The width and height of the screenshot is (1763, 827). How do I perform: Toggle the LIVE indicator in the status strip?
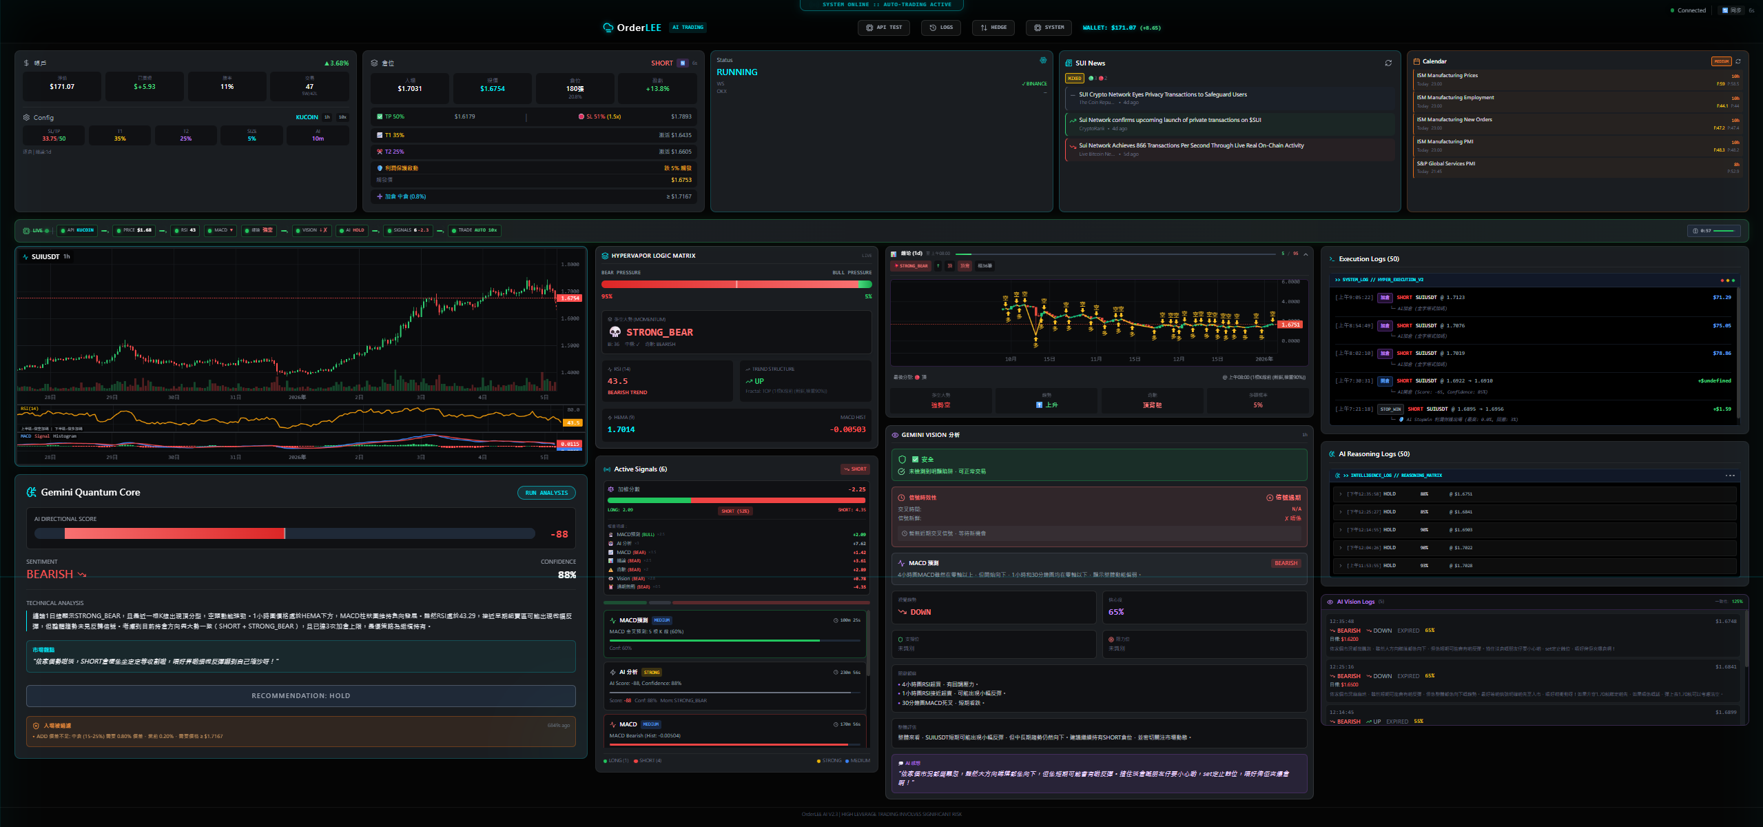(36, 230)
